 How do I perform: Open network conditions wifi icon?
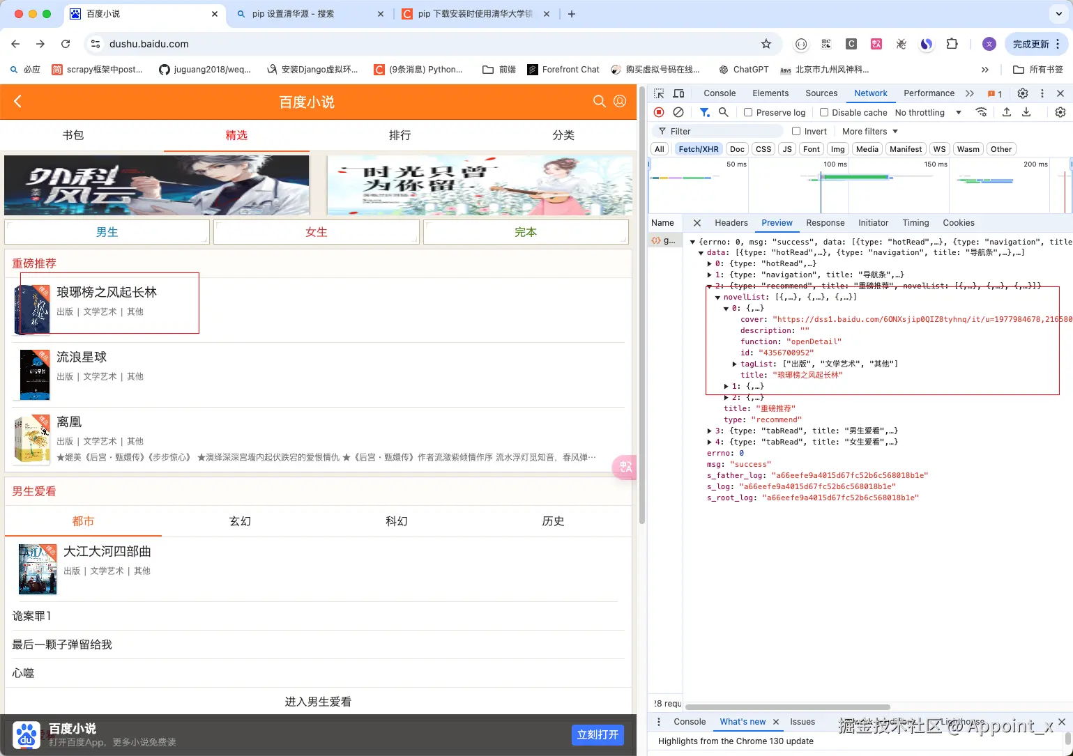(x=981, y=112)
